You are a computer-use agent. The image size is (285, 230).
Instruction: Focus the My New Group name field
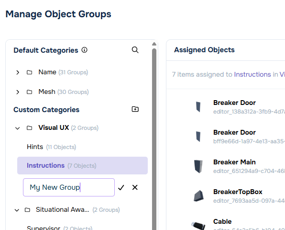69,187
